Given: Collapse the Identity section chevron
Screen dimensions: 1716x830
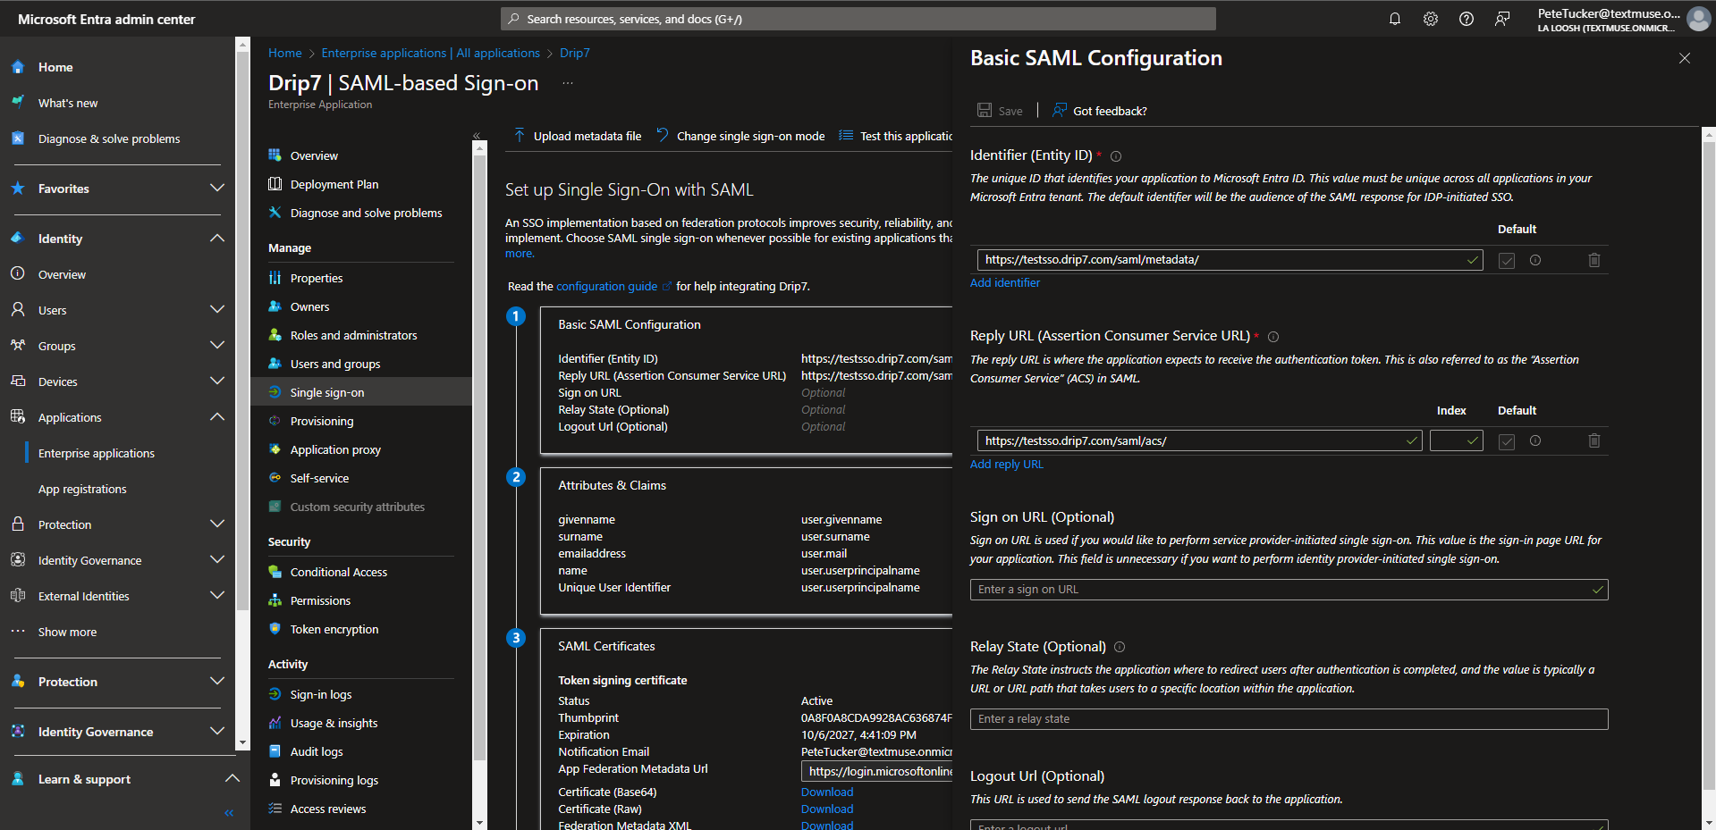Looking at the screenshot, I should point(217,238).
